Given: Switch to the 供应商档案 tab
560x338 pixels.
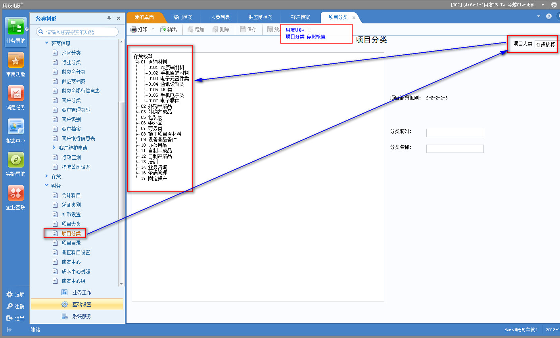Looking at the screenshot, I should (260, 17).
